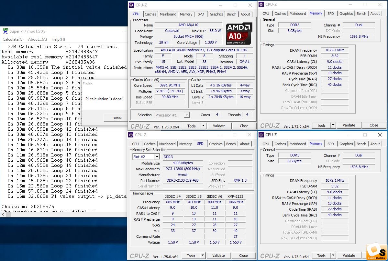Click the Tools button in the upper Memory window
The height and width of the screenshot is (261, 388).
tap(321, 125)
